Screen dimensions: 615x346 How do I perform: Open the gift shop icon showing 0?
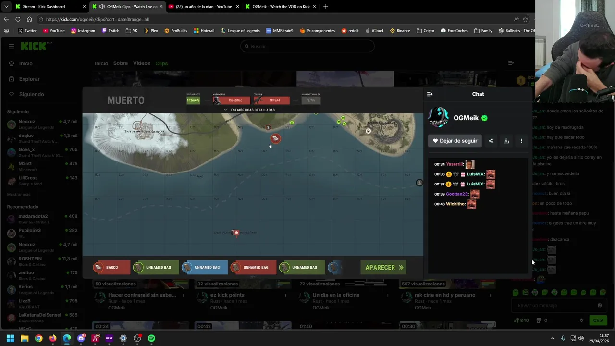(x=541, y=321)
